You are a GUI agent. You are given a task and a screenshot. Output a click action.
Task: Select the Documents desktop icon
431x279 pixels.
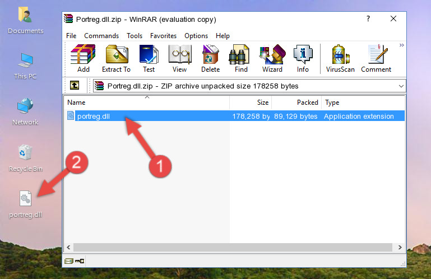pos(25,21)
